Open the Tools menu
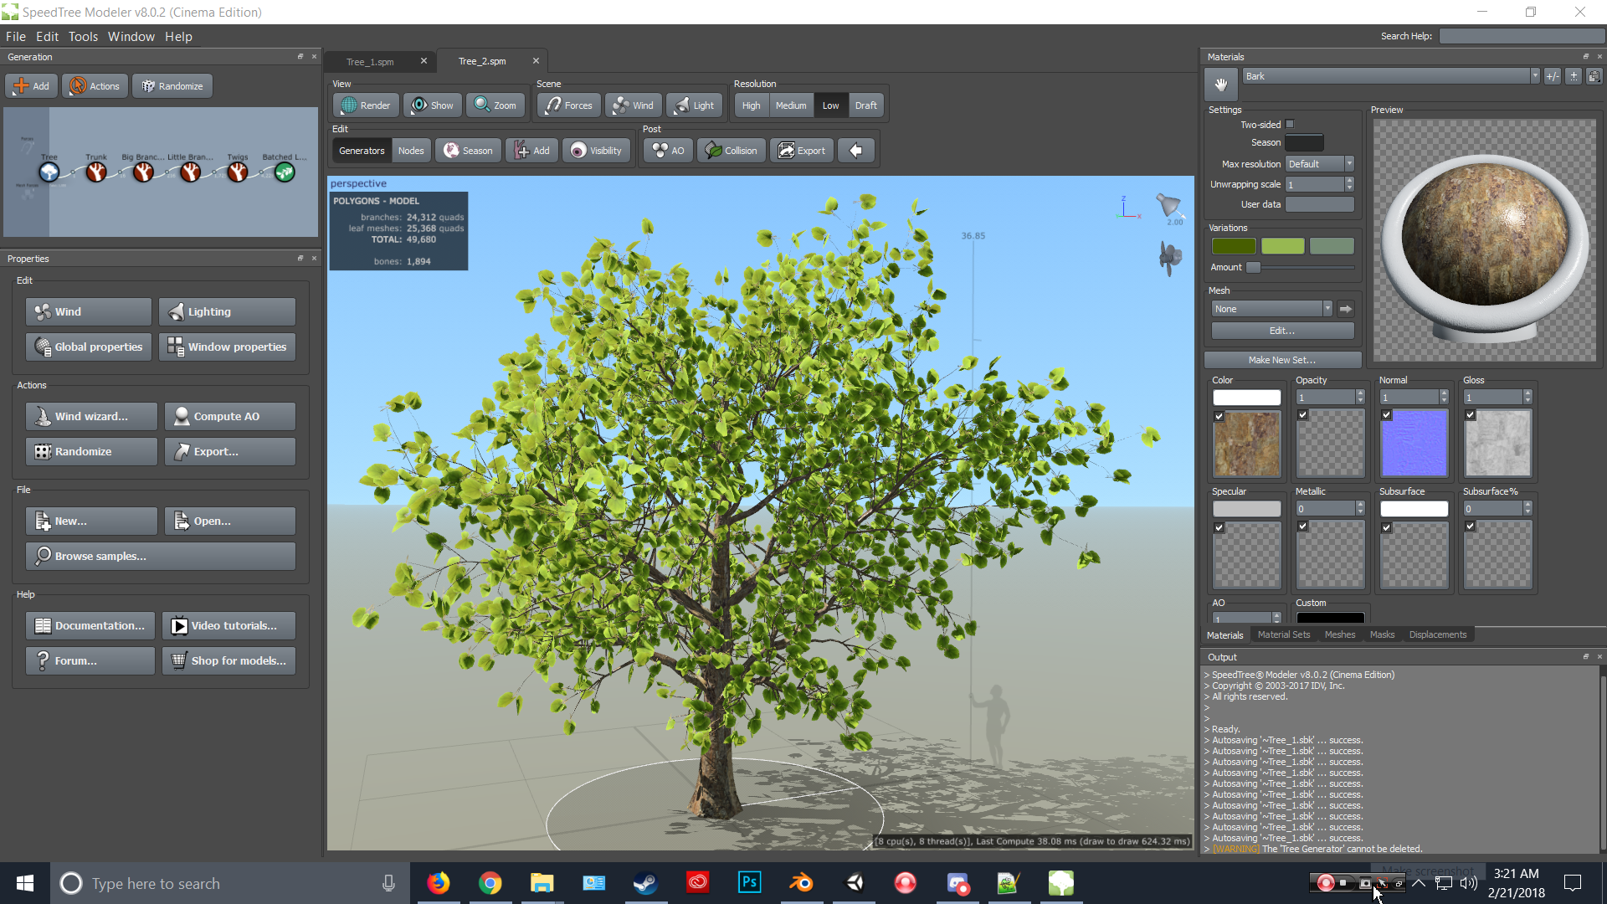 (x=83, y=37)
